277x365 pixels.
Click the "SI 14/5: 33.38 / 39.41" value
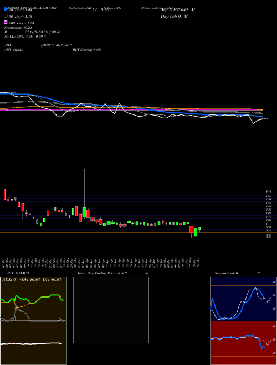coord(43,32)
